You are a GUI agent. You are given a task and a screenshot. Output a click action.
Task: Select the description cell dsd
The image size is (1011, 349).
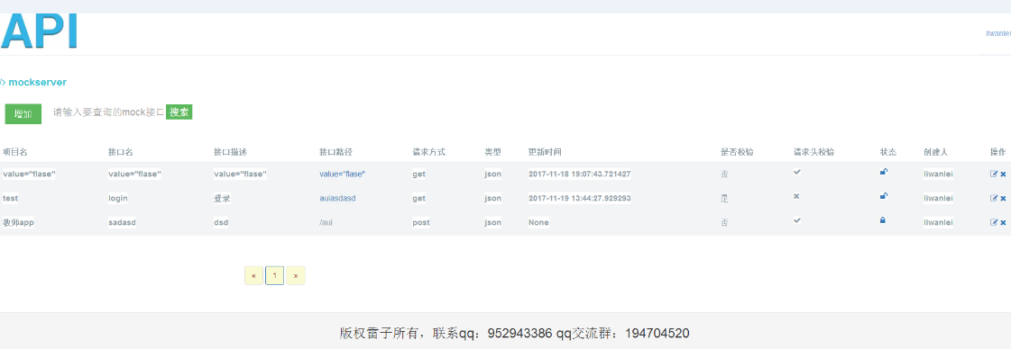tap(221, 223)
